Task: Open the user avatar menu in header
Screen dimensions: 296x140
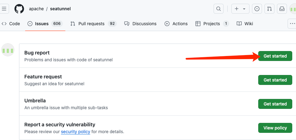Action: (x=293, y=9)
